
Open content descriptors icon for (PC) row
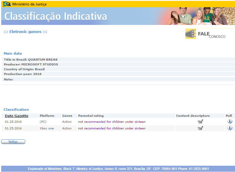pos(200,121)
